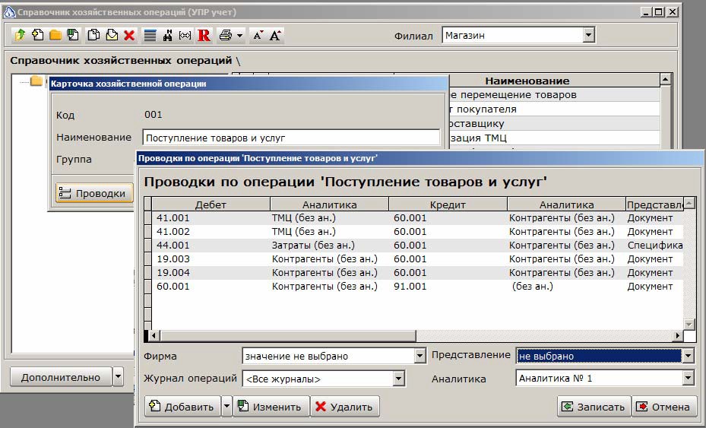
Task: Click the Записать button
Action: 594,407
